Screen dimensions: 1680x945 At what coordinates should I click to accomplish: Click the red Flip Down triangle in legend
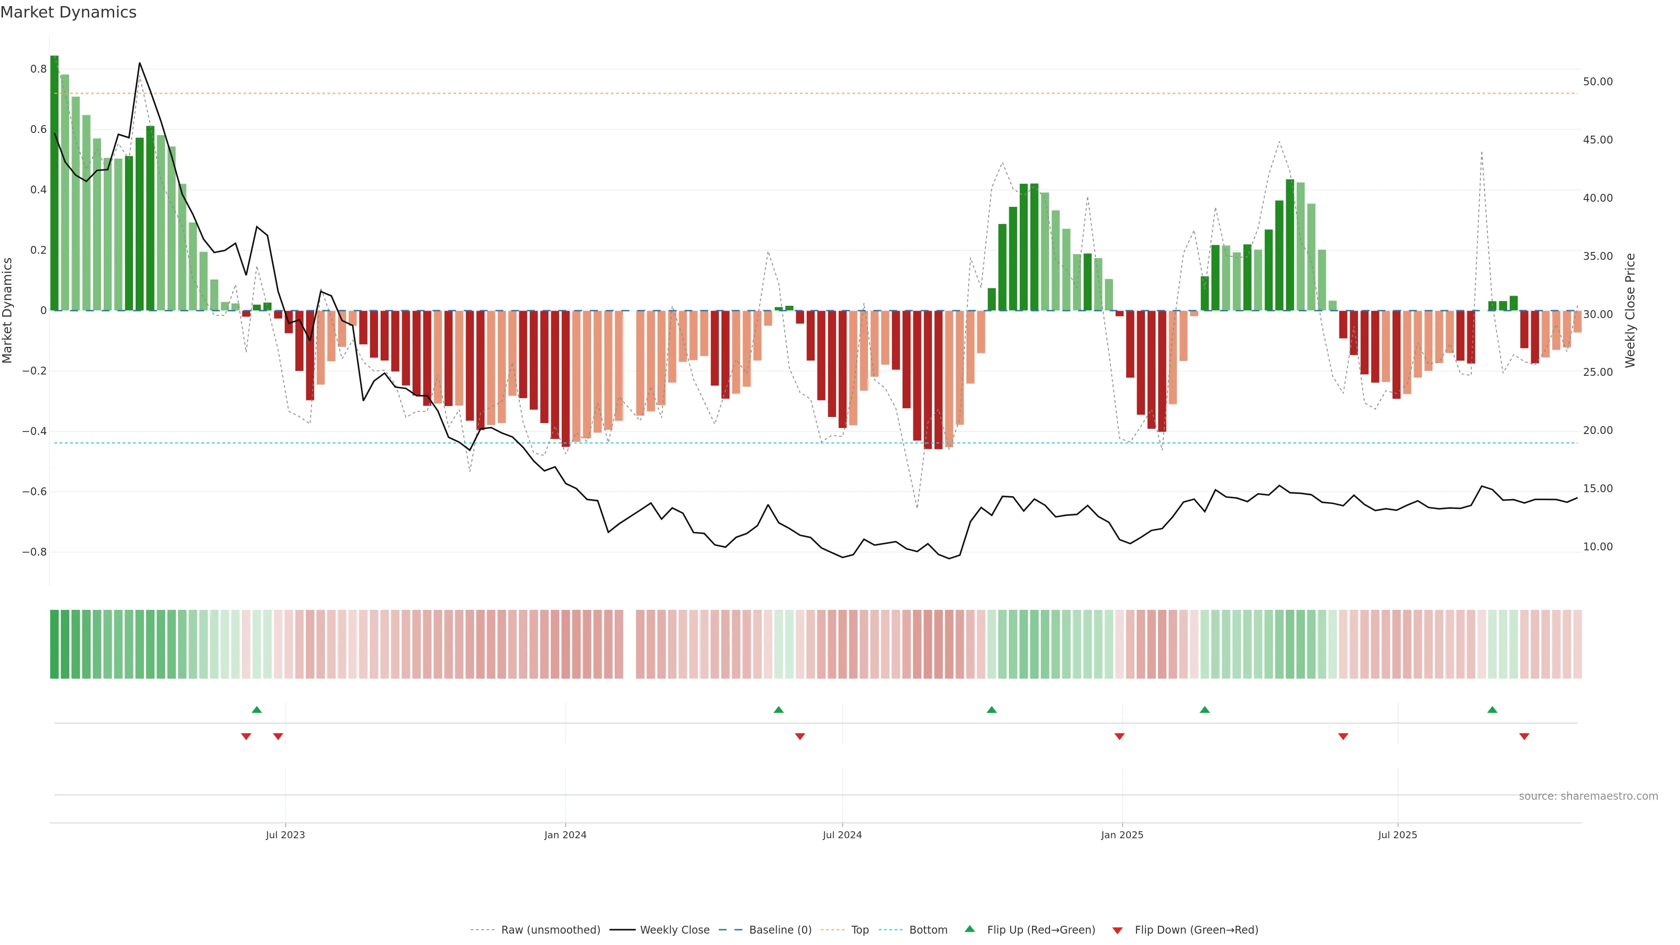pos(1117,931)
